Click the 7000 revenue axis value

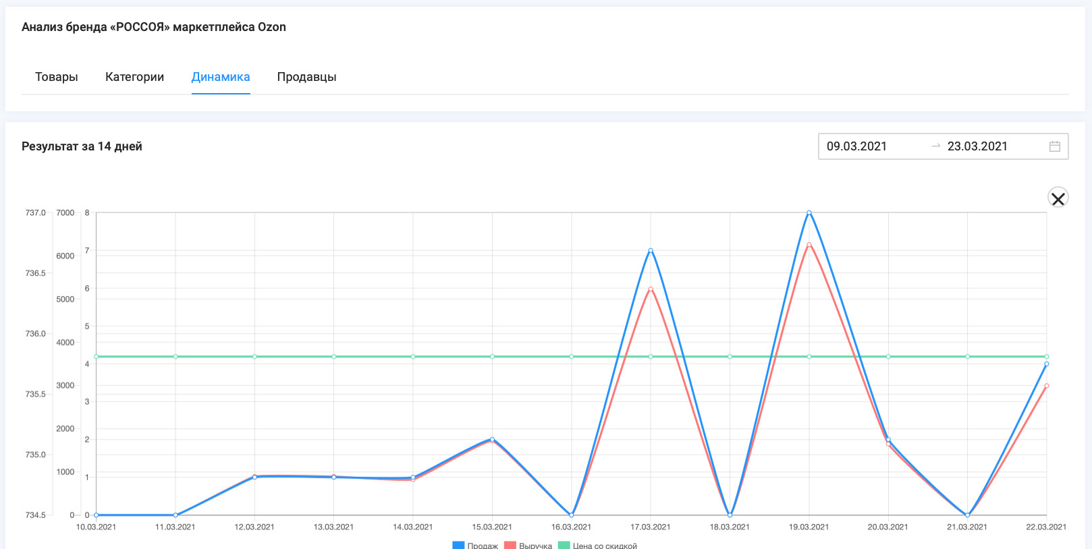click(x=65, y=212)
